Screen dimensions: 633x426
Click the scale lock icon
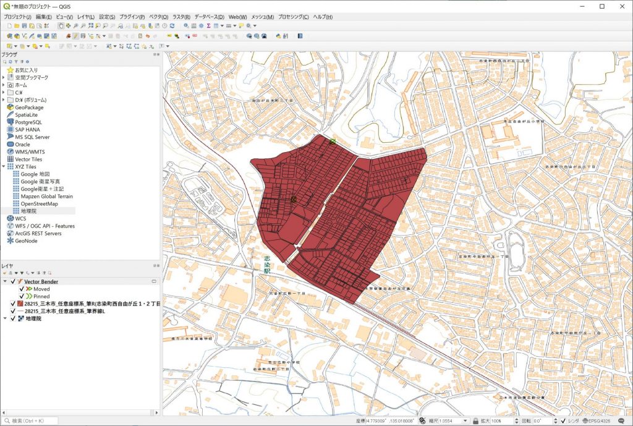click(x=475, y=421)
